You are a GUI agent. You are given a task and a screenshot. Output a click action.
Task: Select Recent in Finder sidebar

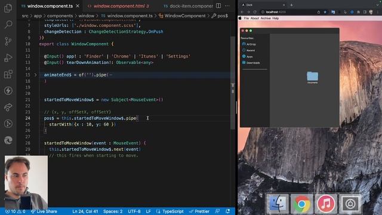click(248, 50)
